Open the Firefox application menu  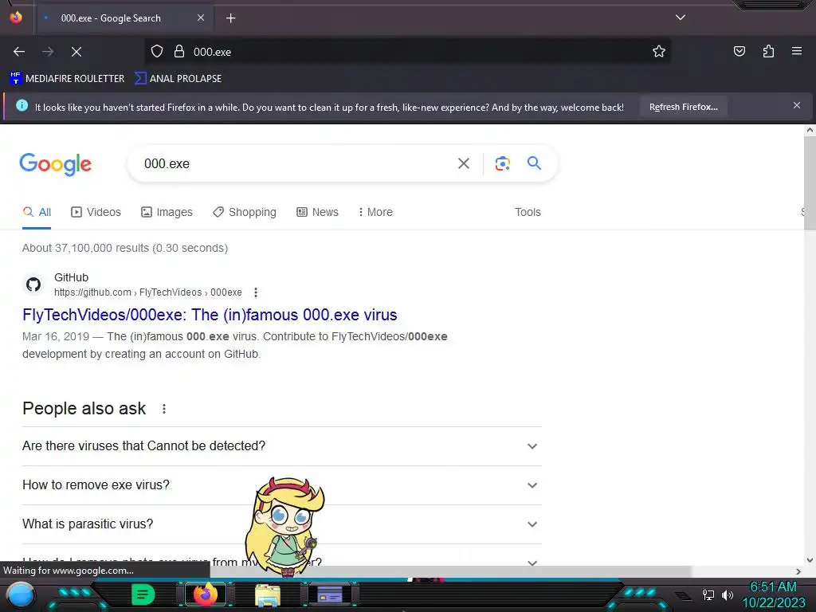coord(797,51)
